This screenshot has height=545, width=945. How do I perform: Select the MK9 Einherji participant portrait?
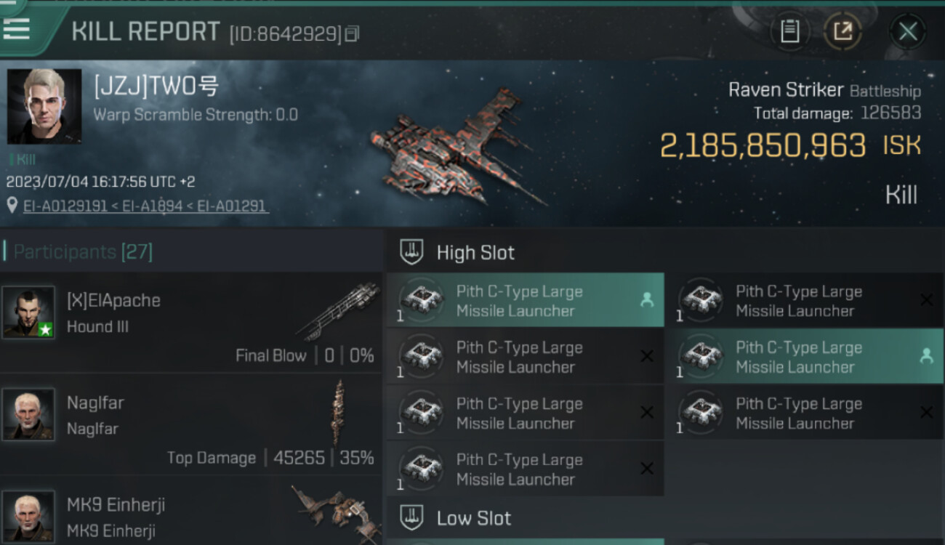(28, 517)
